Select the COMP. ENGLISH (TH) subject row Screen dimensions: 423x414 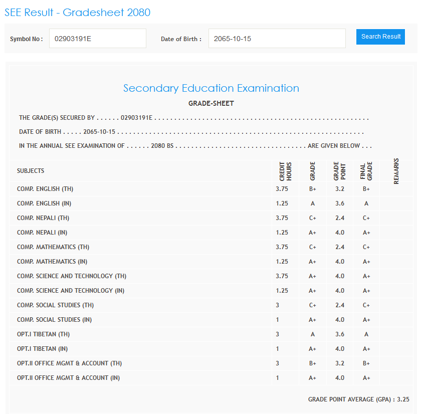45,189
